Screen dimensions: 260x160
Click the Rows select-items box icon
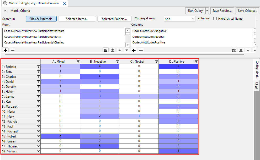(x=105, y=50)
